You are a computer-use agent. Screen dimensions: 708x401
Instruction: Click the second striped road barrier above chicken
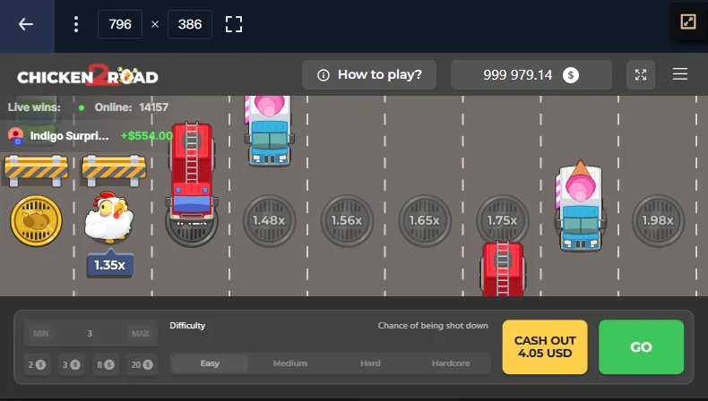(x=114, y=170)
